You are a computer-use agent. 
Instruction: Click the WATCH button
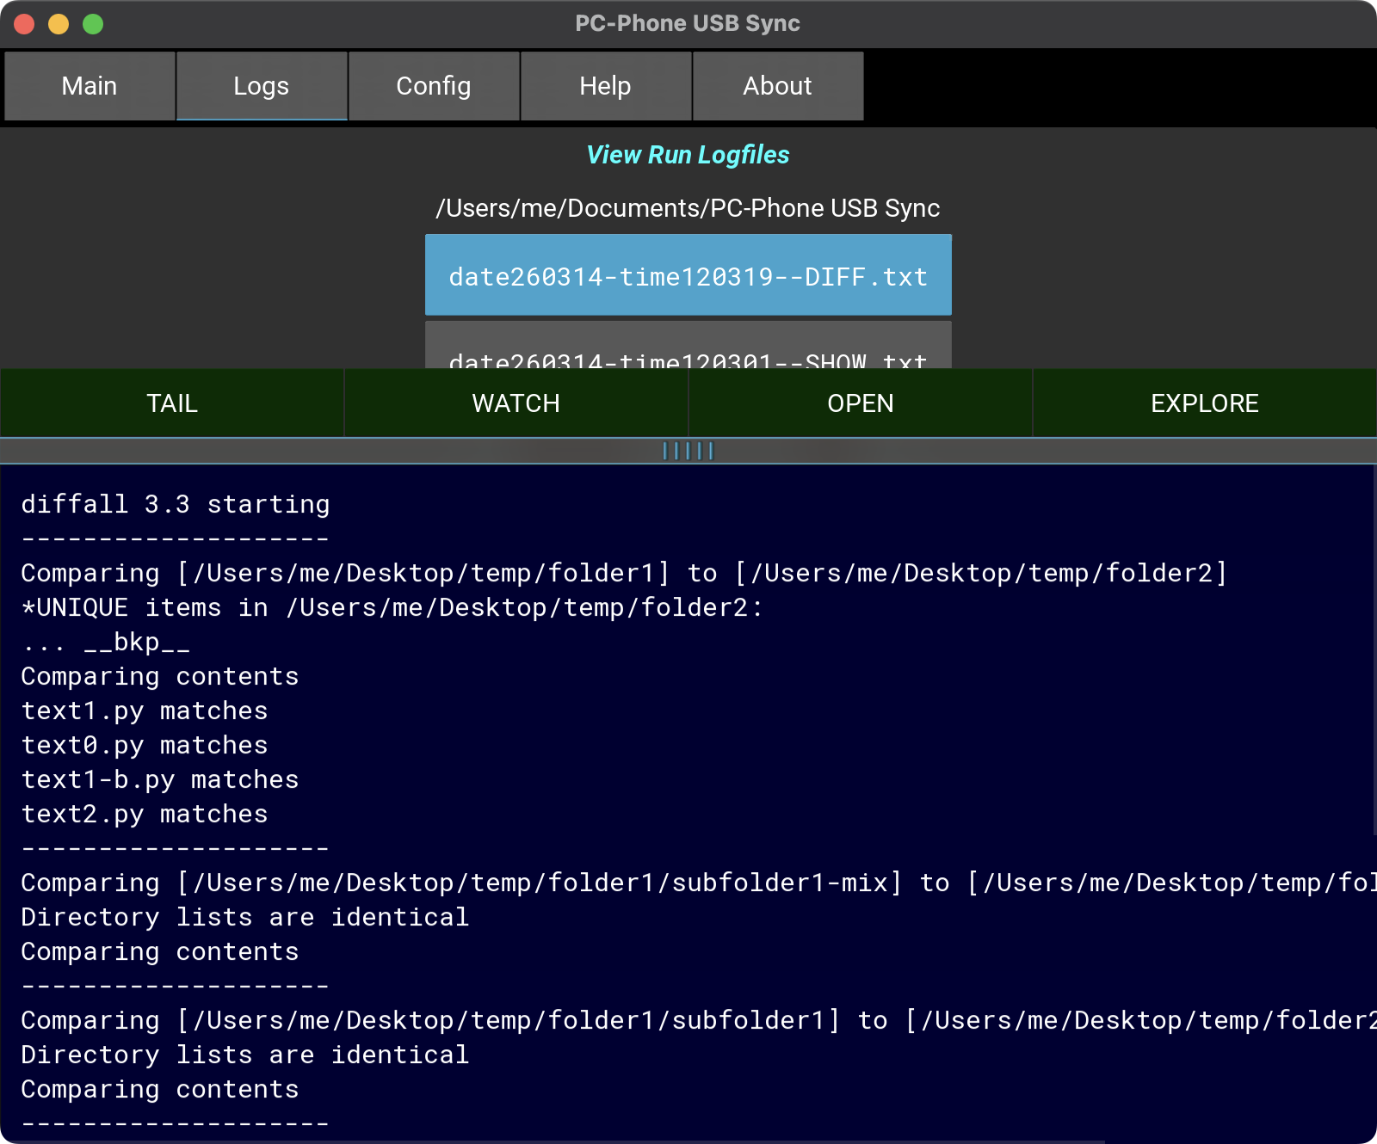(516, 403)
